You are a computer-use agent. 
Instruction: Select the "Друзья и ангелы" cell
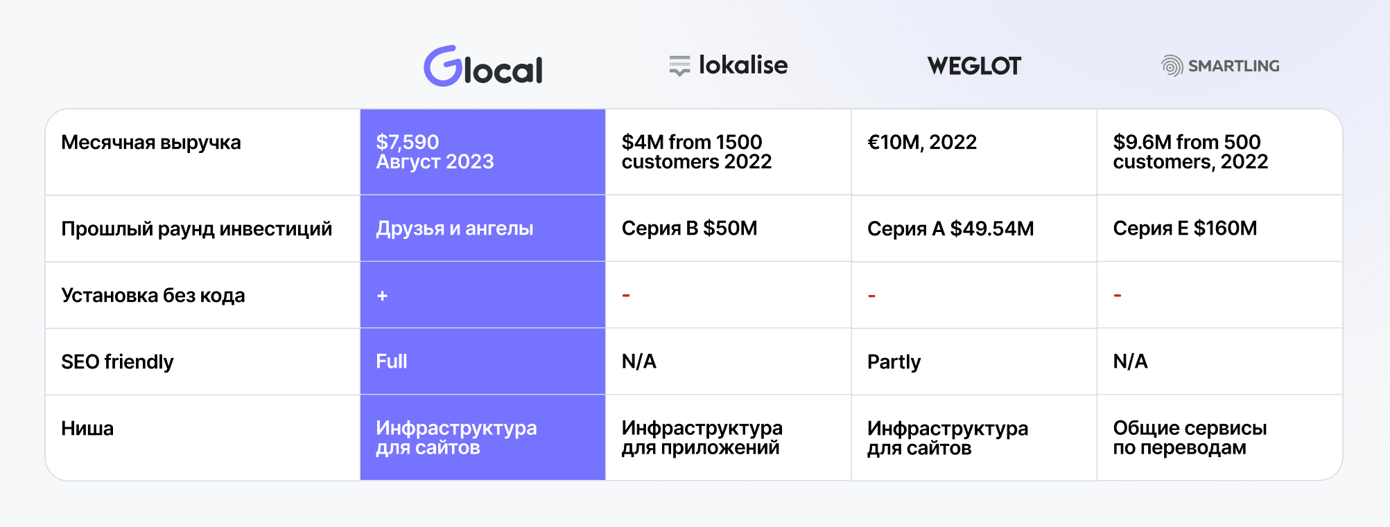[455, 229]
